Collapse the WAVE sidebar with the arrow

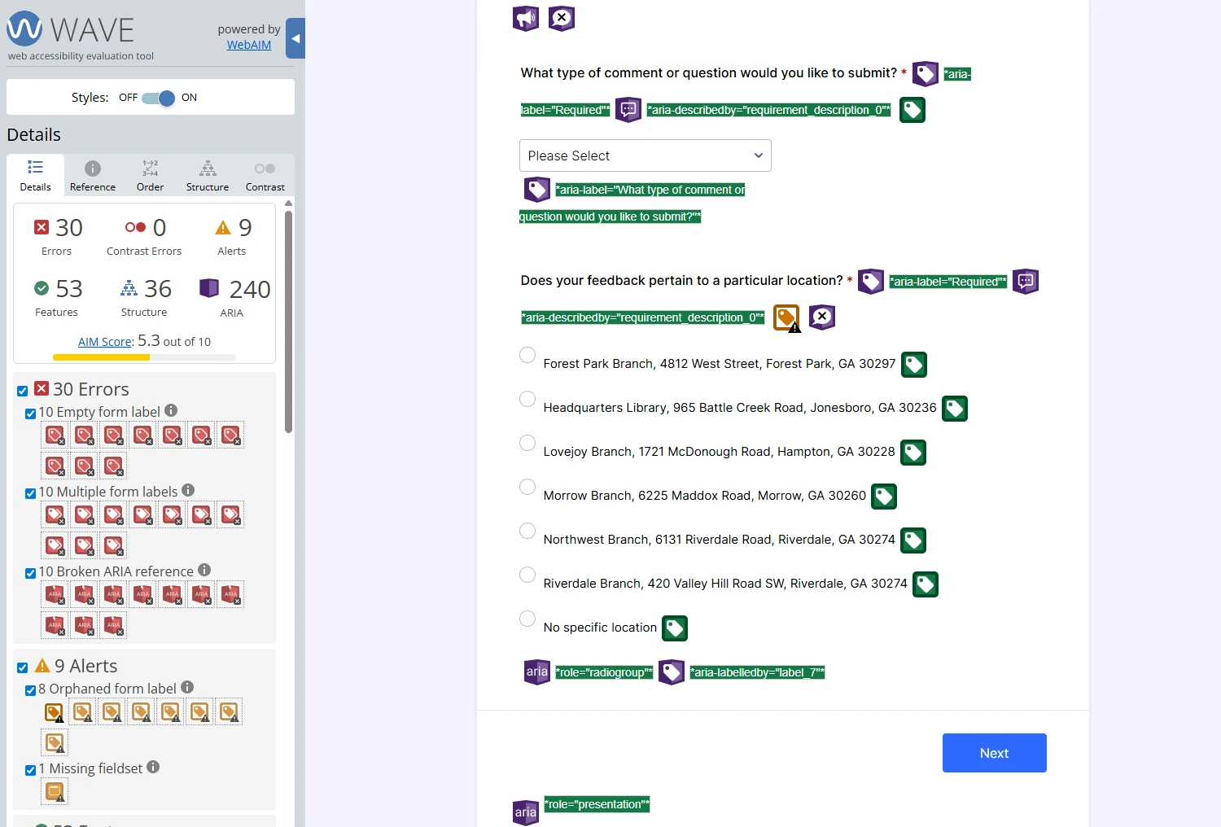(x=295, y=38)
